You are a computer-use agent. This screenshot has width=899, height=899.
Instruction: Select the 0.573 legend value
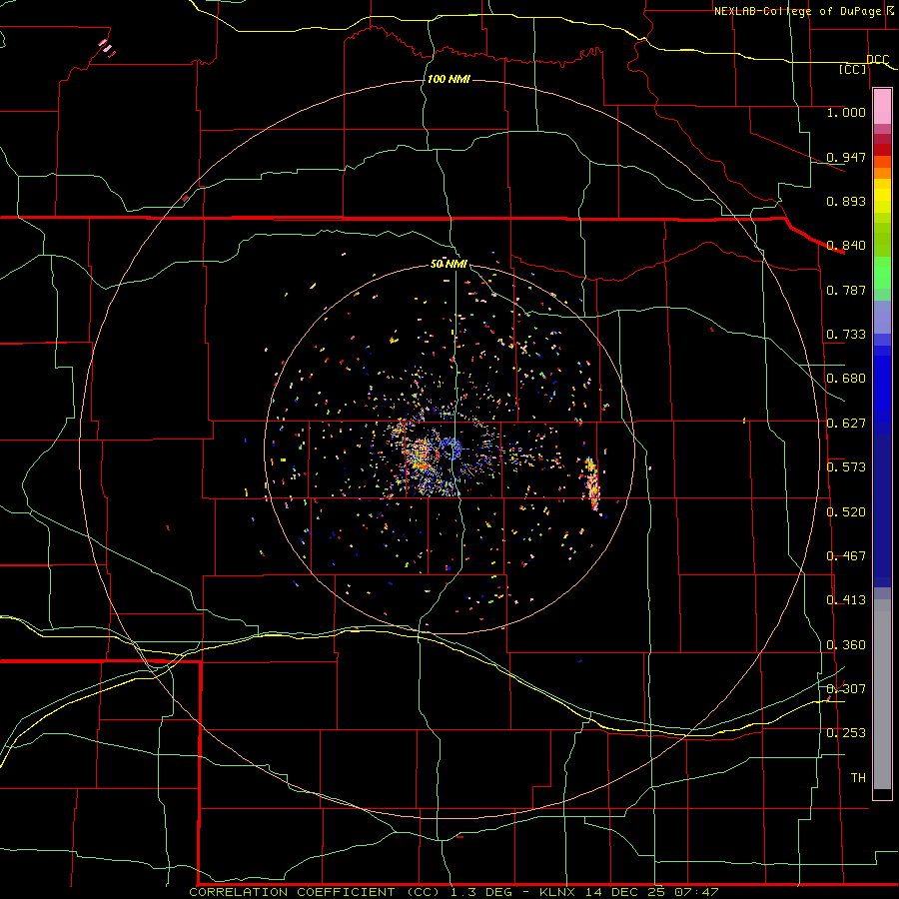(846, 466)
